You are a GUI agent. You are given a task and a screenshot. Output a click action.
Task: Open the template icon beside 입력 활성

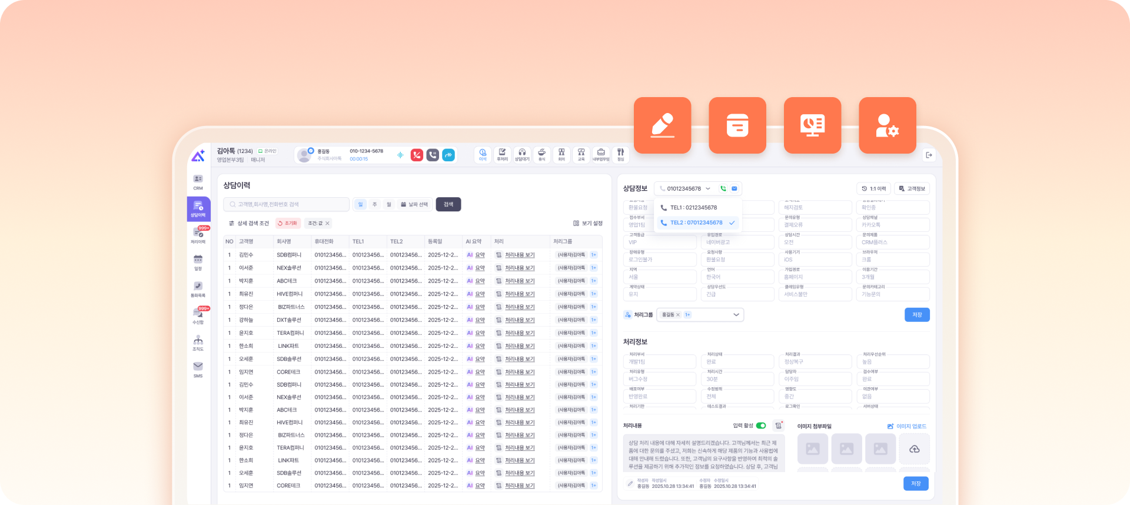[x=779, y=426]
